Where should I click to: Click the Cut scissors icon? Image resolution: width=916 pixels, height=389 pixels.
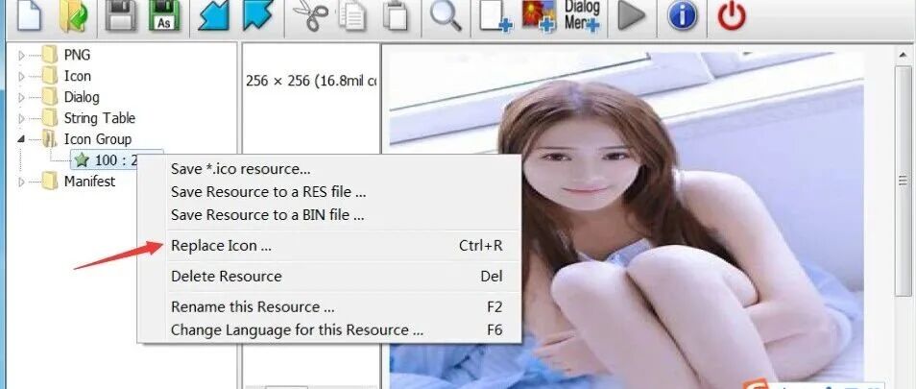point(309,15)
